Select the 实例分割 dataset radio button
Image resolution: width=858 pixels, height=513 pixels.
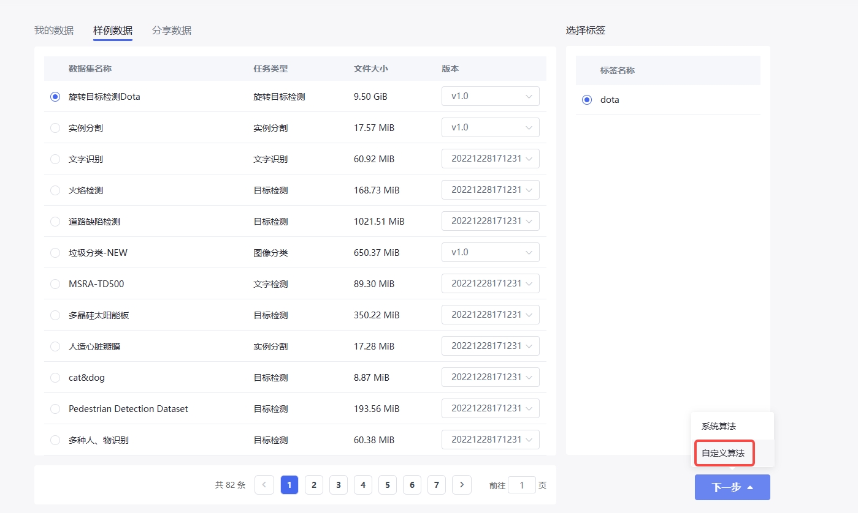coord(55,128)
